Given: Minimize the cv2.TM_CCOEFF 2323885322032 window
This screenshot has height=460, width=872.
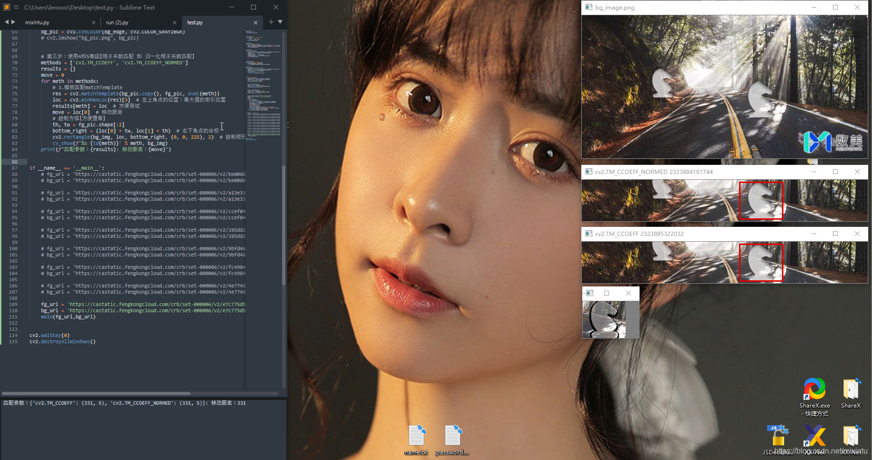Looking at the screenshot, I should pyautogui.click(x=814, y=234).
